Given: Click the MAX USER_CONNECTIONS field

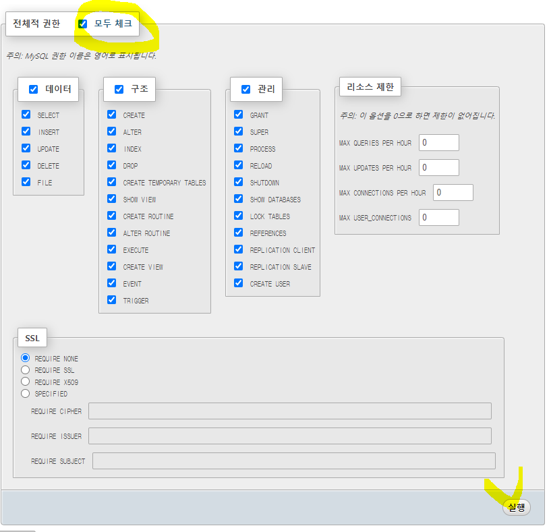Looking at the screenshot, I should [438, 217].
